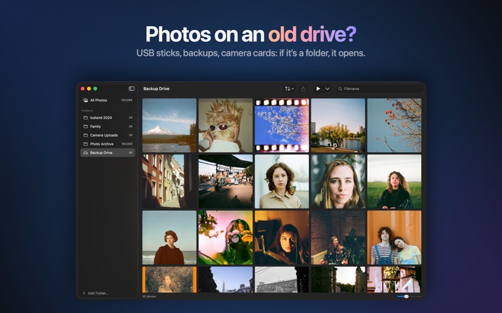This screenshot has width=502, height=313.
Task: Open the blonde woman close-up portrait
Action: click(x=338, y=182)
